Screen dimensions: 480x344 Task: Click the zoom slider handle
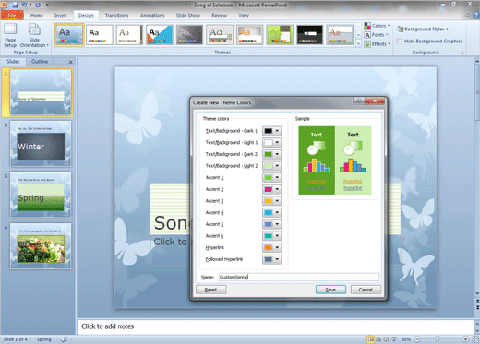(x=438, y=339)
